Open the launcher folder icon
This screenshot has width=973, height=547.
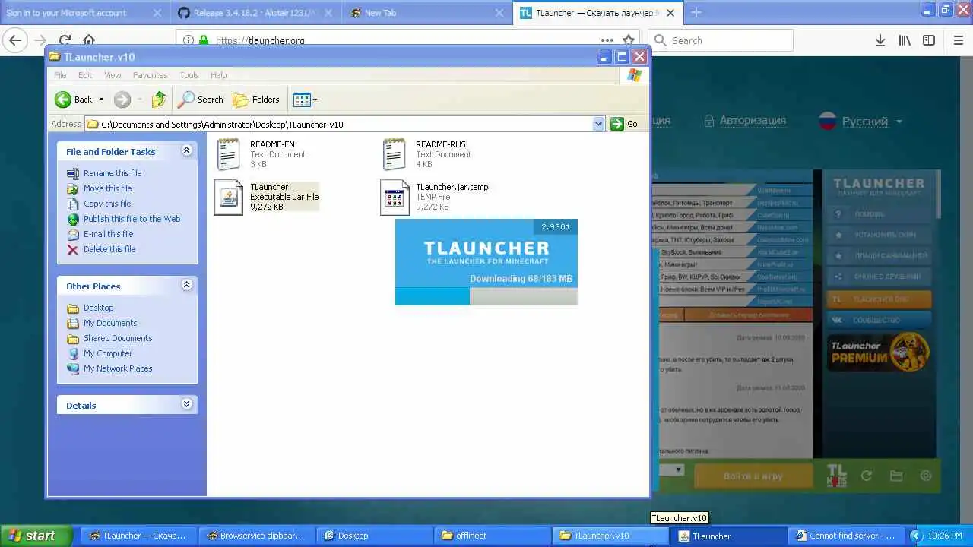coord(896,476)
